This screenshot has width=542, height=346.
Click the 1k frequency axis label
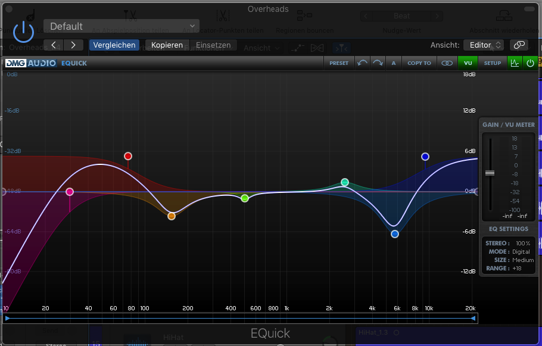pos(286,308)
